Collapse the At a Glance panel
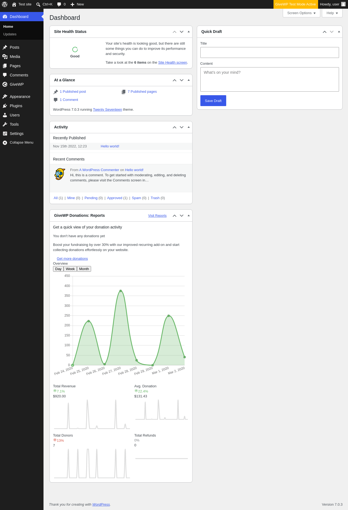348x510 pixels. (x=189, y=80)
